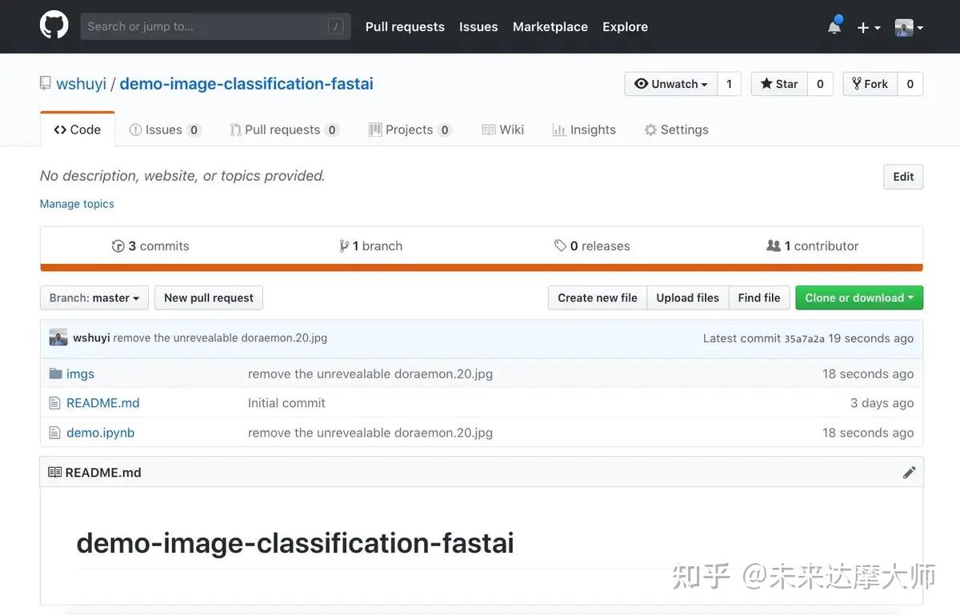Open notifications via the bell icon

tap(833, 26)
